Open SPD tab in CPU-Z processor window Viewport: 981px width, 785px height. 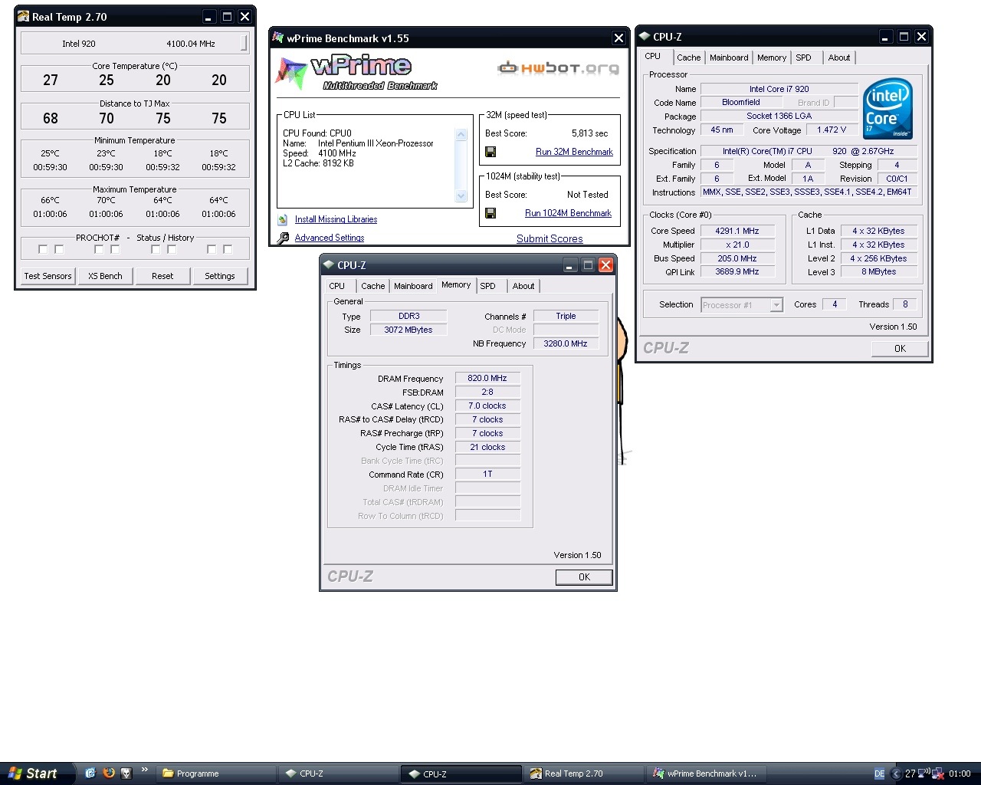(x=803, y=57)
